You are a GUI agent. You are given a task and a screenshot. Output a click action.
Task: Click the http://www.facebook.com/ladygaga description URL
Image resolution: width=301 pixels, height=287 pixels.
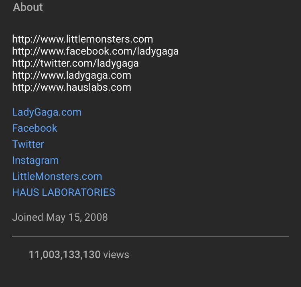pyautogui.click(x=96, y=51)
